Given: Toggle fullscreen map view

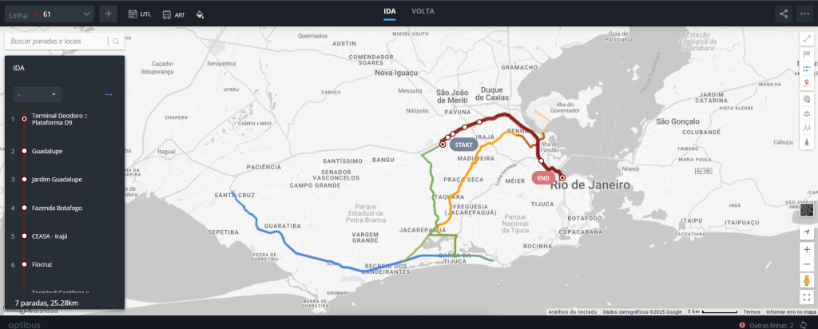Looking at the screenshot, I should pos(806,297).
